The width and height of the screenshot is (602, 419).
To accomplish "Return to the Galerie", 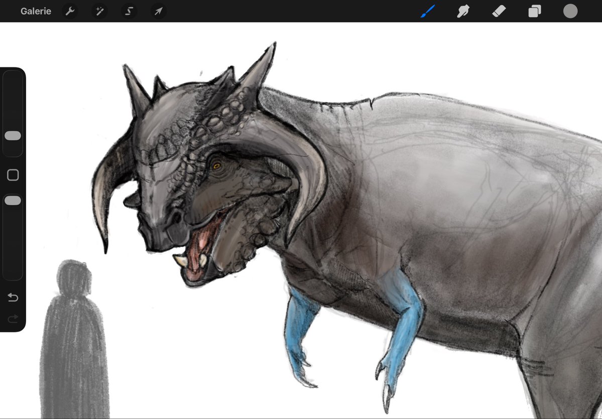I will pos(36,11).
